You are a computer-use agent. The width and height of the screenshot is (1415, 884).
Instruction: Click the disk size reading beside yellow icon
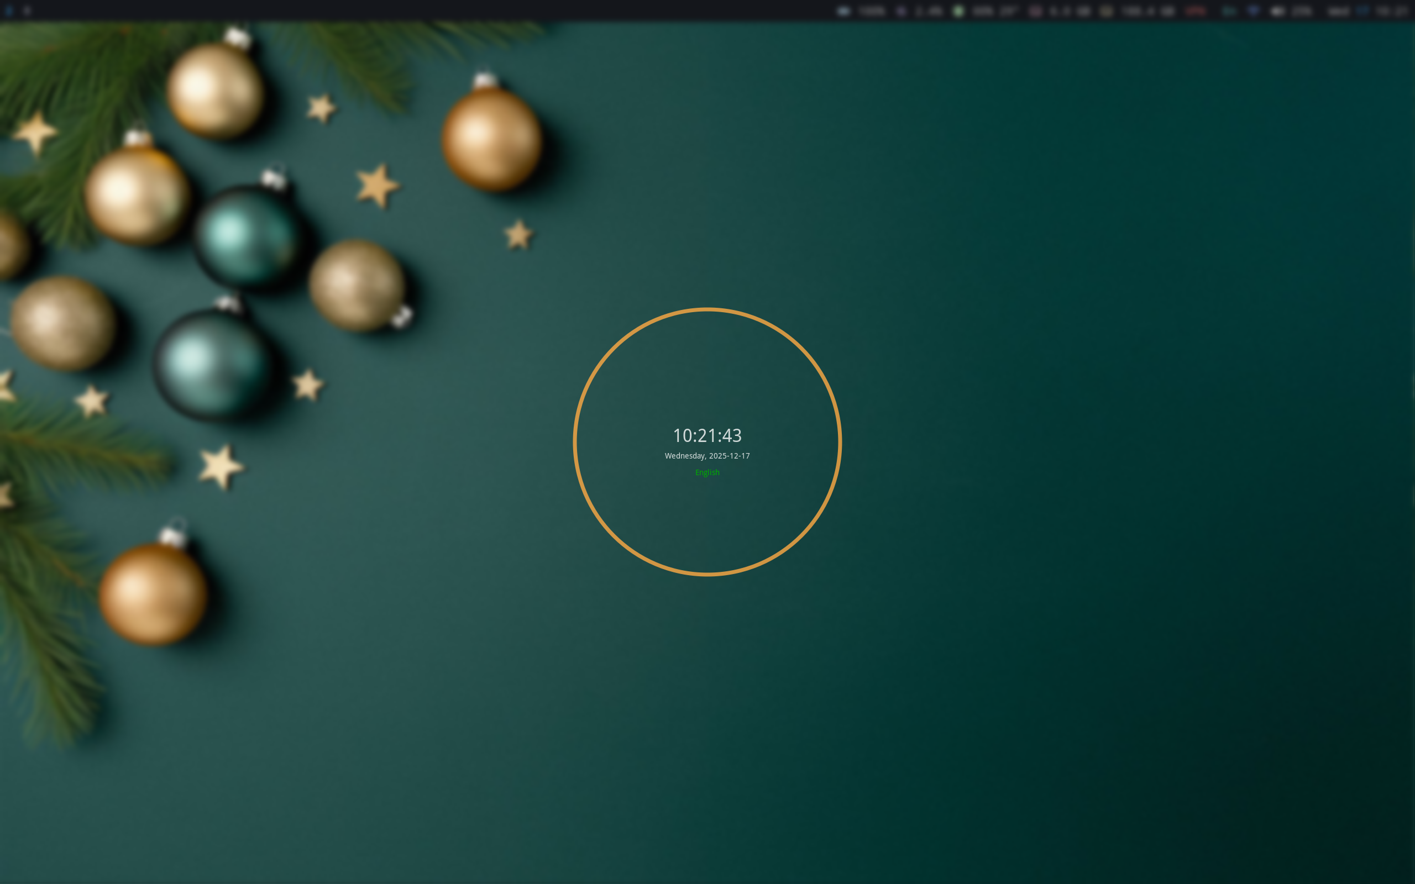pos(1148,11)
